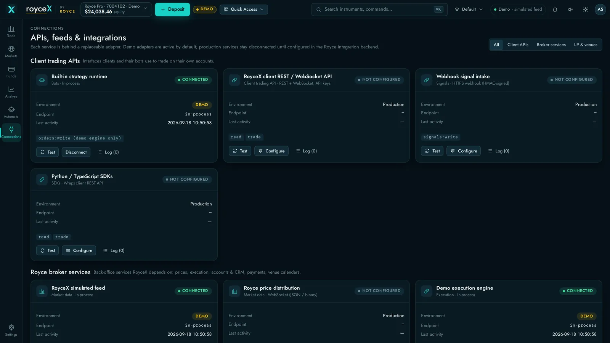The height and width of the screenshot is (343, 610).
Task: Click the Python / TypeScript SDKs card icon
Action: tap(42, 180)
